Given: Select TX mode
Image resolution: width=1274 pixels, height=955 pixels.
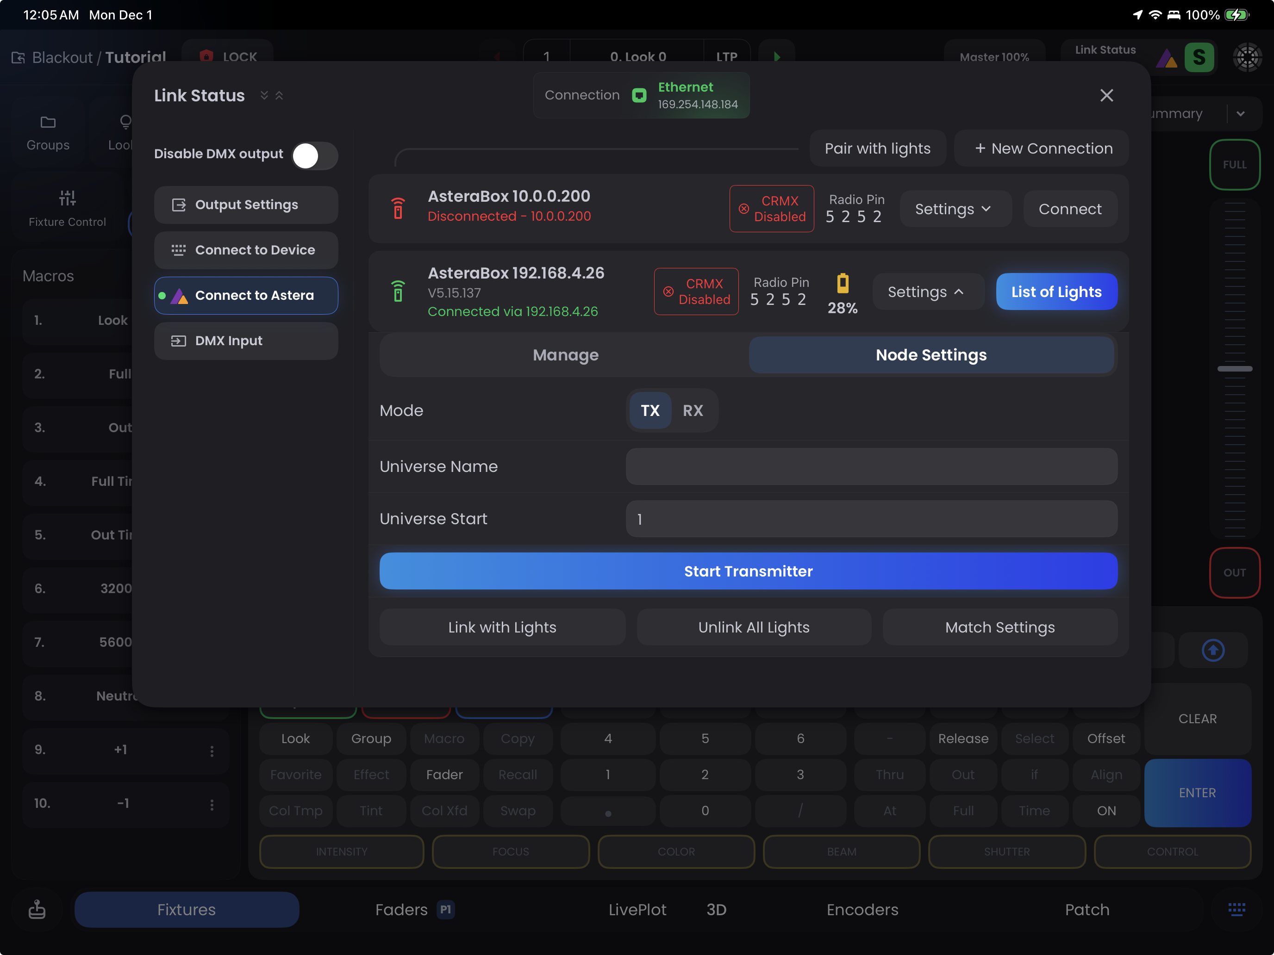Looking at the screenshot, I should 650,410.
